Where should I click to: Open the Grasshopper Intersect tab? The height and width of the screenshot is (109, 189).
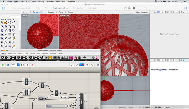pos(45,54)
